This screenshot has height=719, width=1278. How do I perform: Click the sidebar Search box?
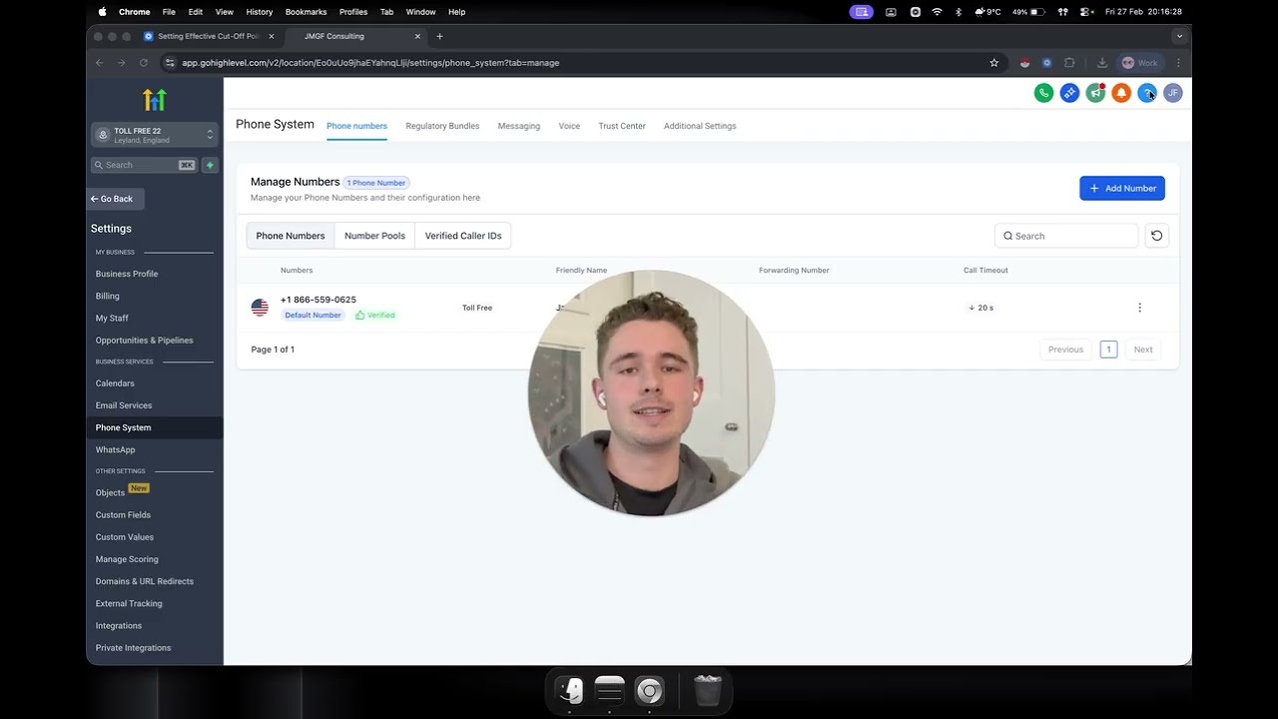click(x=145, y=165)
